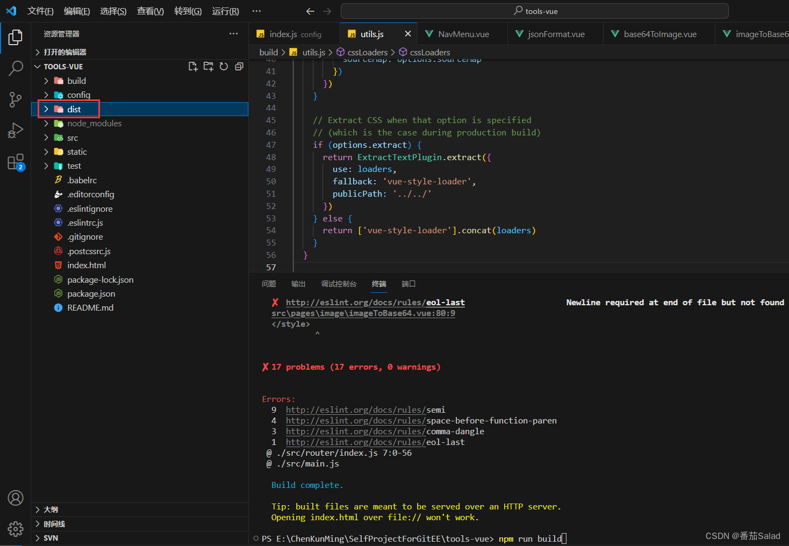Screen dimensions: 789x546
Task: Expand the 大纲 outline section
Action: [140, 509]
